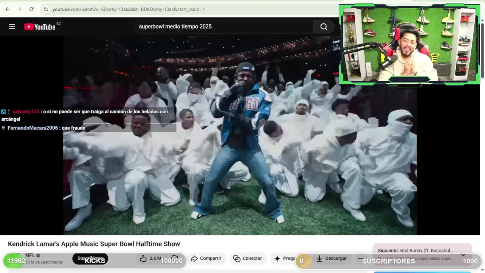Click the Kendrick Lamar video player

click(x=240, y=135)
